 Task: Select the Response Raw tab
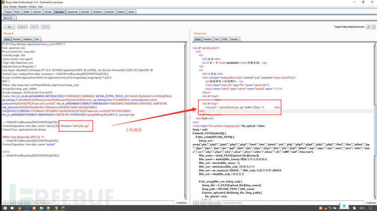198,39
